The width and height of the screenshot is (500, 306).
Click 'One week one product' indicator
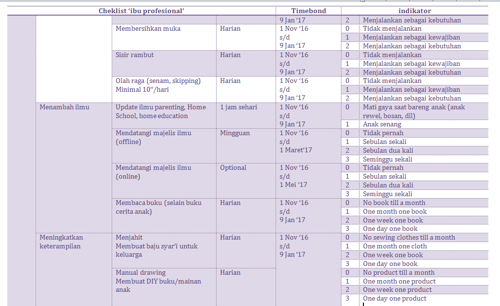click(x=398, y=290)
